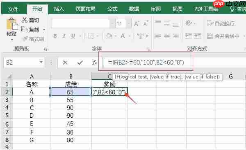Decrease font size with small A
Image resolution: width=246 pixels, height=150 pixels.
[x=146, y=23]
